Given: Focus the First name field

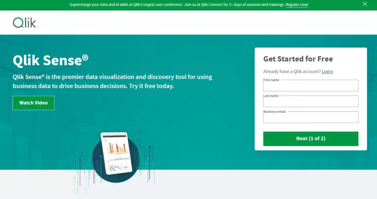Looking at the screenshot, I should pyautogui.click(x=311, y=86).
